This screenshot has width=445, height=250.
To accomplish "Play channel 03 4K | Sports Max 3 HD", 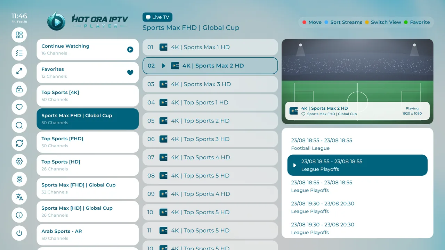I will (210, 84).
